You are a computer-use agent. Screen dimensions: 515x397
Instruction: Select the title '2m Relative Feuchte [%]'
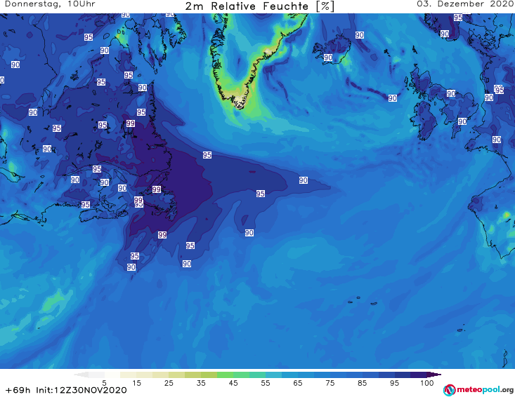(259, 6)
